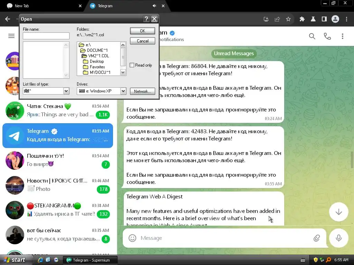Share this page icon in toolbar
The height and width of the screenshot is (265, 354).
click(277, 19)
